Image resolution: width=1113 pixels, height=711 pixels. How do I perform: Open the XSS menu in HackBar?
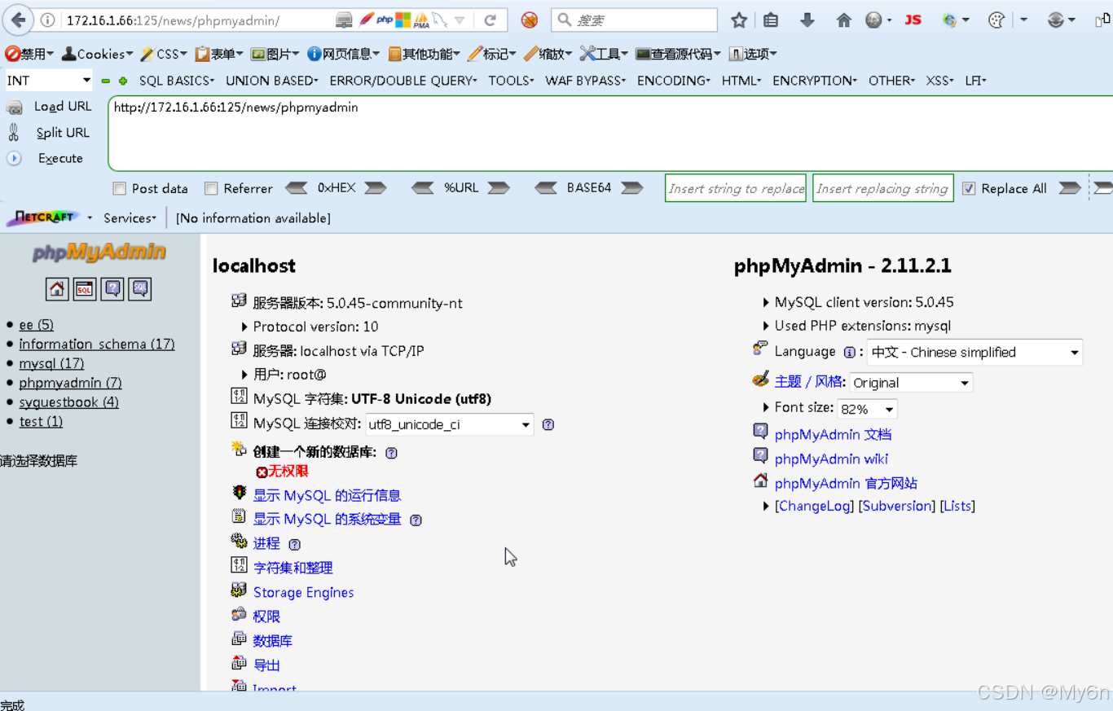(x=939, y=81)
